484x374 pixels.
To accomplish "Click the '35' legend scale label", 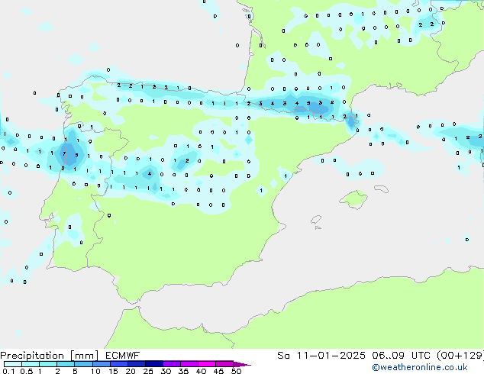I will pyautogui.click(x=183, y=371).
